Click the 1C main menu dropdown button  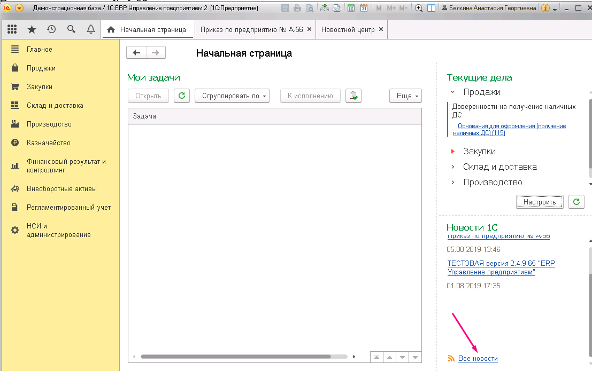tap(19, 7)
